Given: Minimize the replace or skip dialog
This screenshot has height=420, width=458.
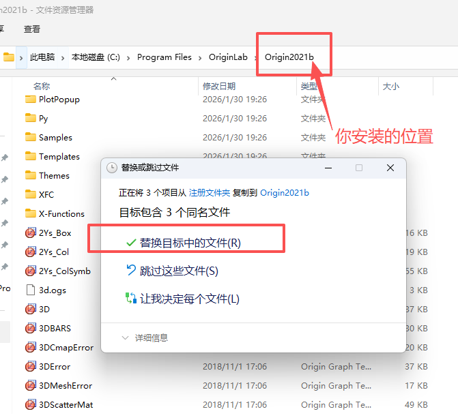Looking at the screenshot, I should tap(328, 168).
